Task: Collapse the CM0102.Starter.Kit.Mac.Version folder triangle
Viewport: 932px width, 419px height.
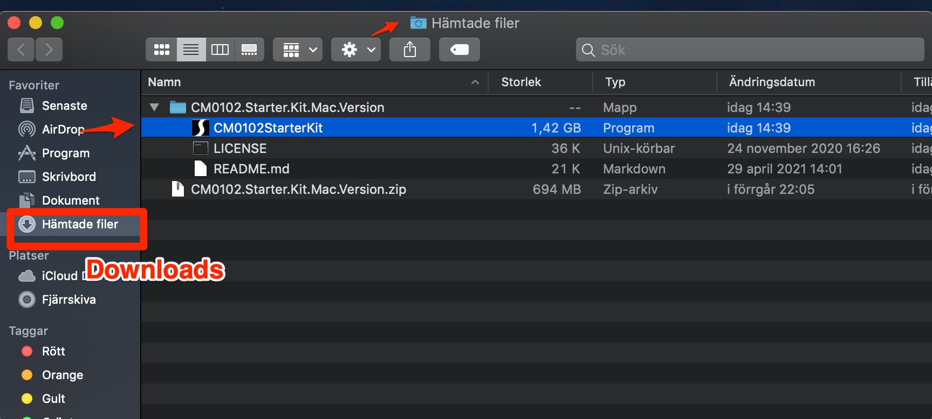Action: coord(154,107)
